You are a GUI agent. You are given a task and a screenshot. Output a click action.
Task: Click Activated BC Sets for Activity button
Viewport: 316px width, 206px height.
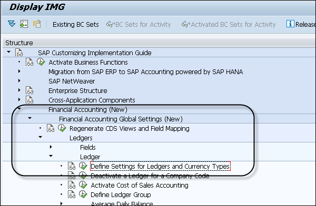tap(229, 25)
